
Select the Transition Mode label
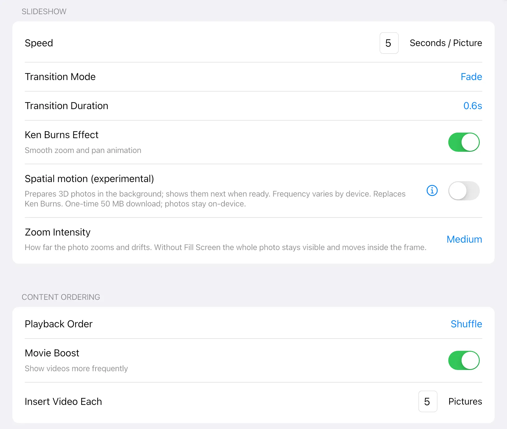coord(60,77)
